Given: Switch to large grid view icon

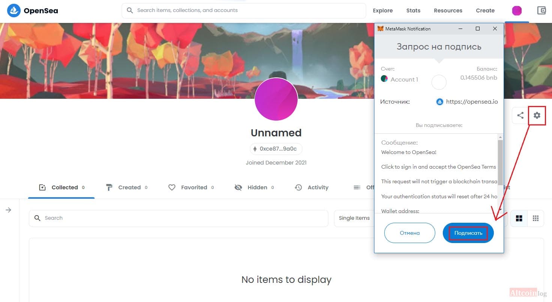Looking at the screenshot, I should click(x=519, y=218).
